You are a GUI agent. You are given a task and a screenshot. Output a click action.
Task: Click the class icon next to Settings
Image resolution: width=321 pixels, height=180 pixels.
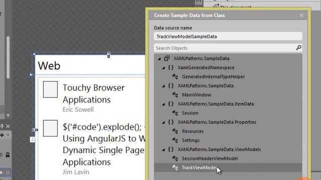175,140
